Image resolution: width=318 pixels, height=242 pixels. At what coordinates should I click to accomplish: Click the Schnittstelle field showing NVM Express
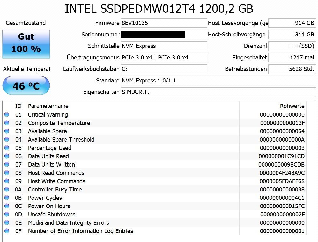pos(164,46)
